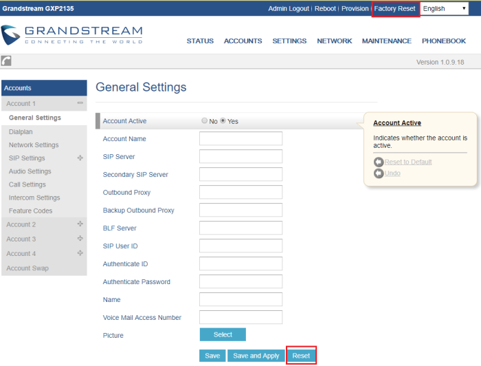Click the SIP Server input field
The height and width of the screenshot is (366, 481).
pos(240,157)
